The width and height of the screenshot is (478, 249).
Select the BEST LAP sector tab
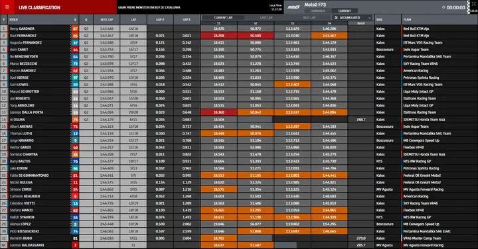pos(309,18)
